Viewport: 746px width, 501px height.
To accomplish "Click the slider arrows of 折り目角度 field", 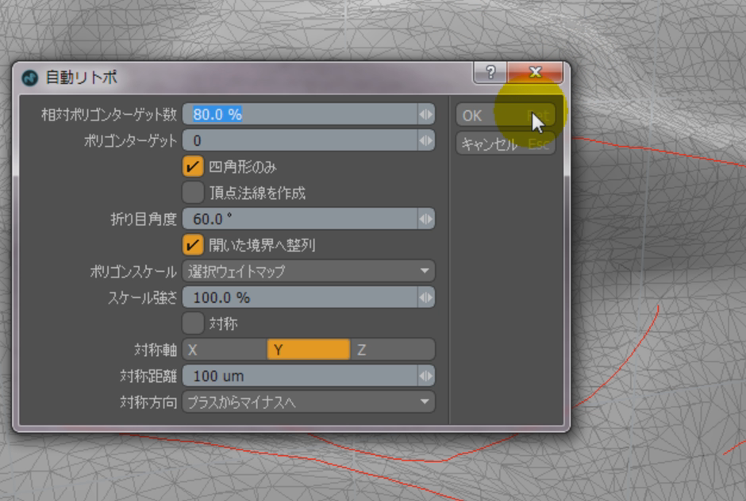I will [x=426, y=219].
